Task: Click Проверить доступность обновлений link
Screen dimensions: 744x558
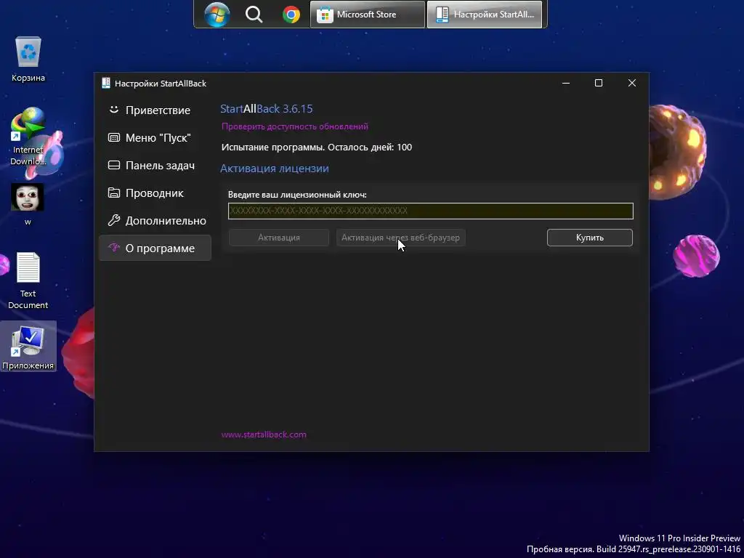Action: (x=295, y=126)
